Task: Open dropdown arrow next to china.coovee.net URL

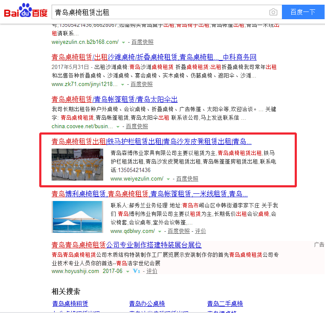Action: pos(118,126)
